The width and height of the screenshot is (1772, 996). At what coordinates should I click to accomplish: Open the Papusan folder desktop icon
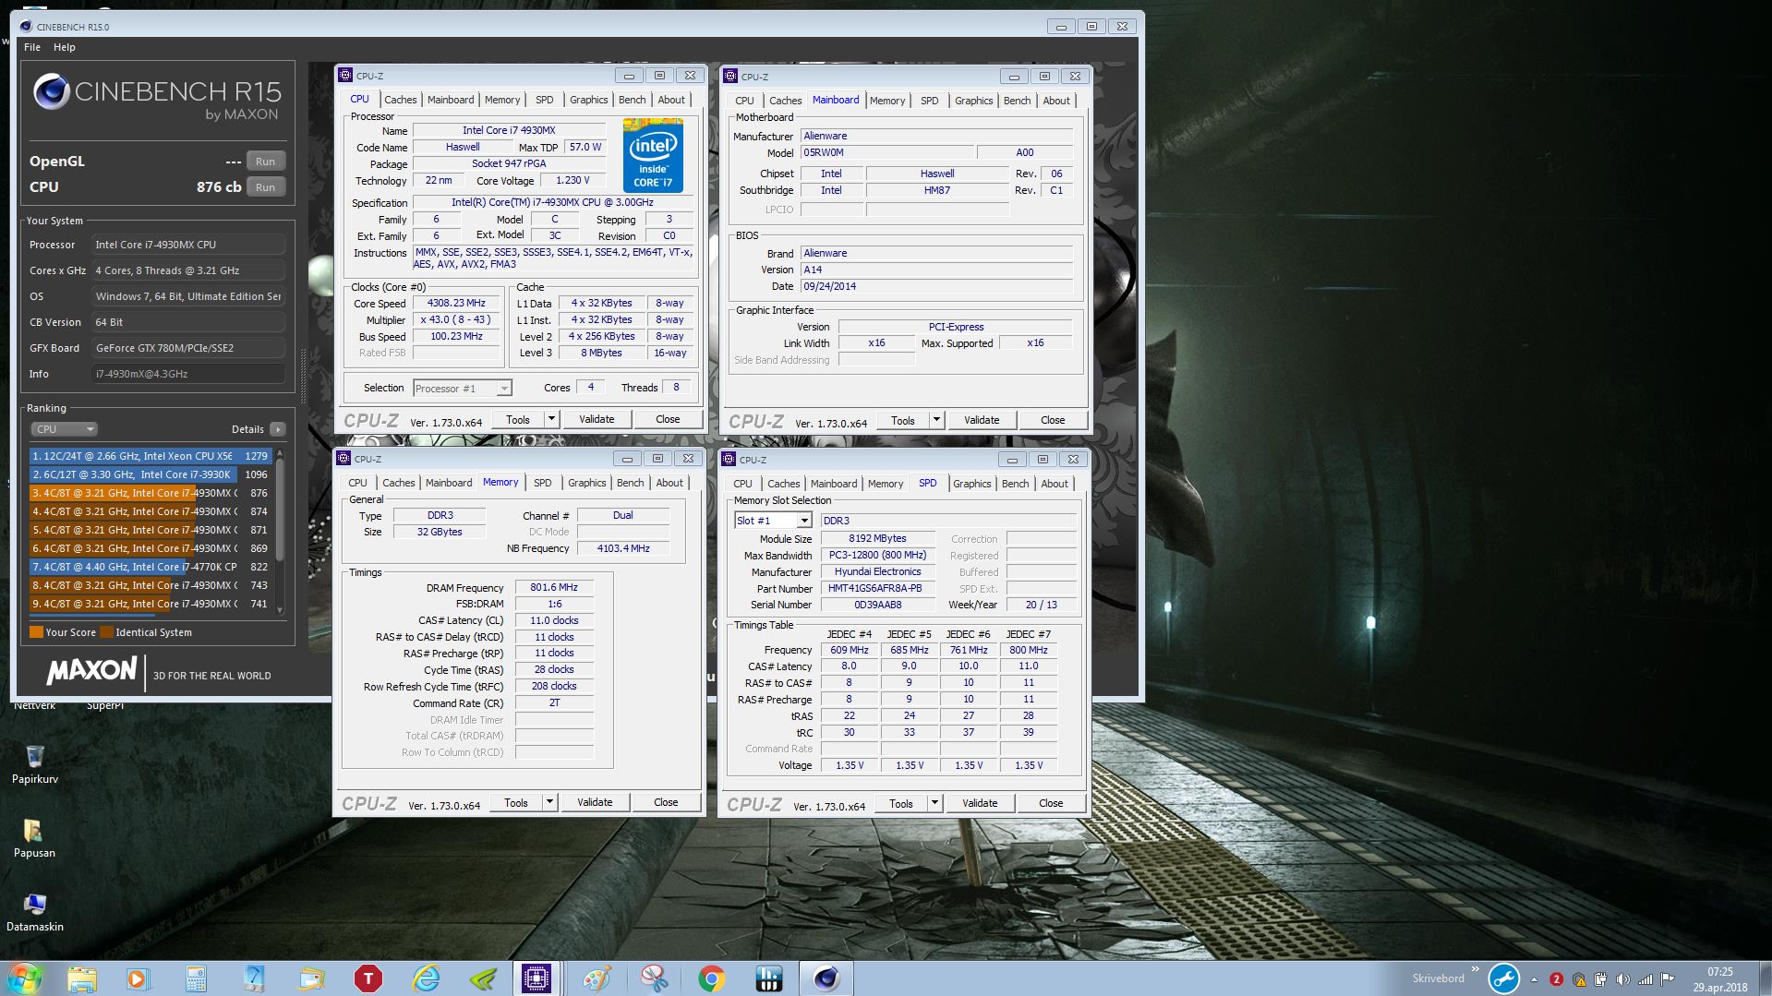[x=34, y=838]
